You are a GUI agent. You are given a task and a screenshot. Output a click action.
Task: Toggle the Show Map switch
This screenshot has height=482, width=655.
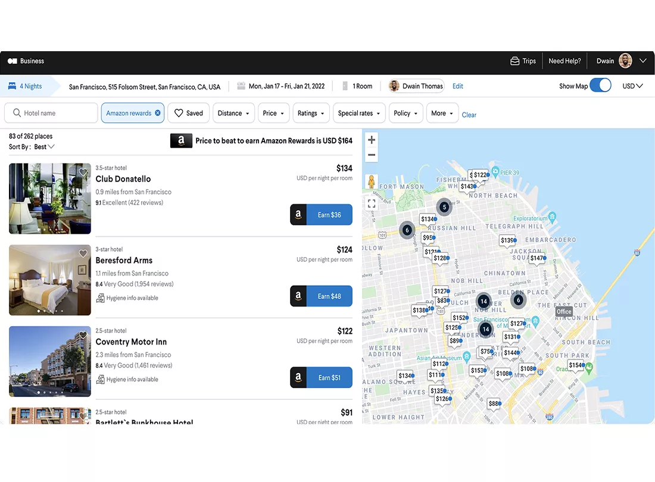600,86
